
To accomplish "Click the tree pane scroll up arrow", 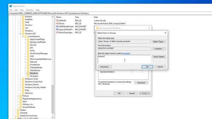I will coord(53,17).
